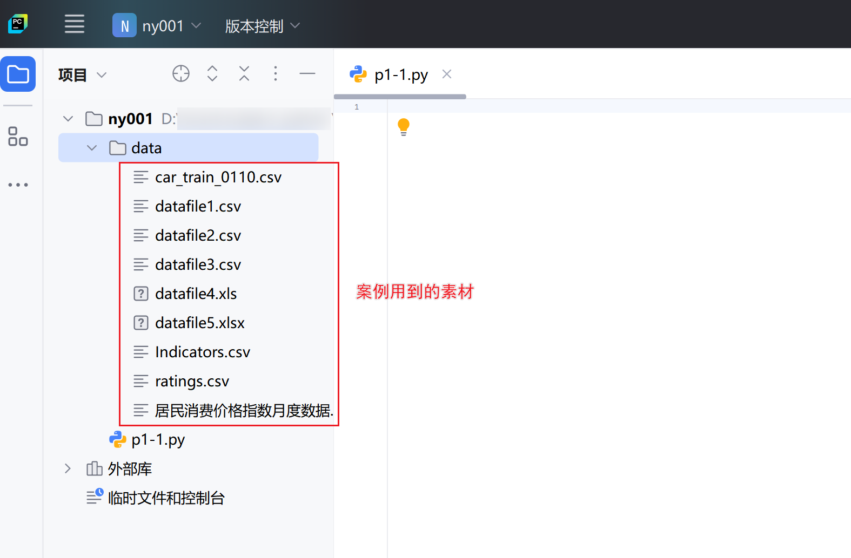Image resolution: width=851 pixels, height=558 pixels.
Task: Open the 版本控制 dropdown menu
Action: 262,26
